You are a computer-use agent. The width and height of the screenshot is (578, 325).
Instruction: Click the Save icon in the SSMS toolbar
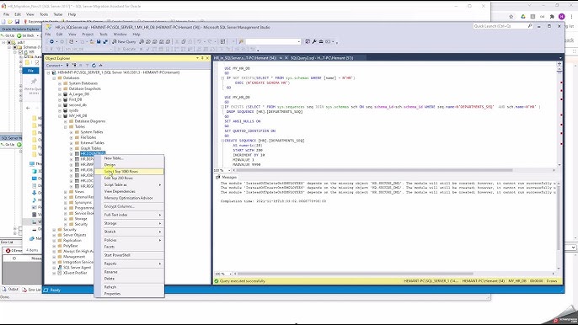click(99, 41)
